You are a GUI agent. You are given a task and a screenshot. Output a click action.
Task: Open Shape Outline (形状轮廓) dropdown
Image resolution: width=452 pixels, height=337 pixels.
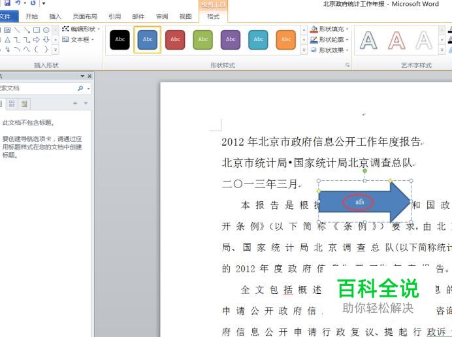click(329, 39)
